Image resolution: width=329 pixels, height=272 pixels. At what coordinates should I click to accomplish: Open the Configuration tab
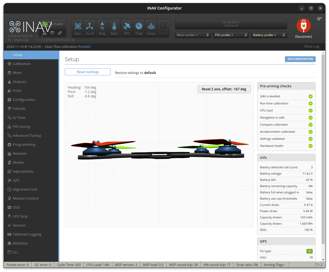tap(31, 100)
